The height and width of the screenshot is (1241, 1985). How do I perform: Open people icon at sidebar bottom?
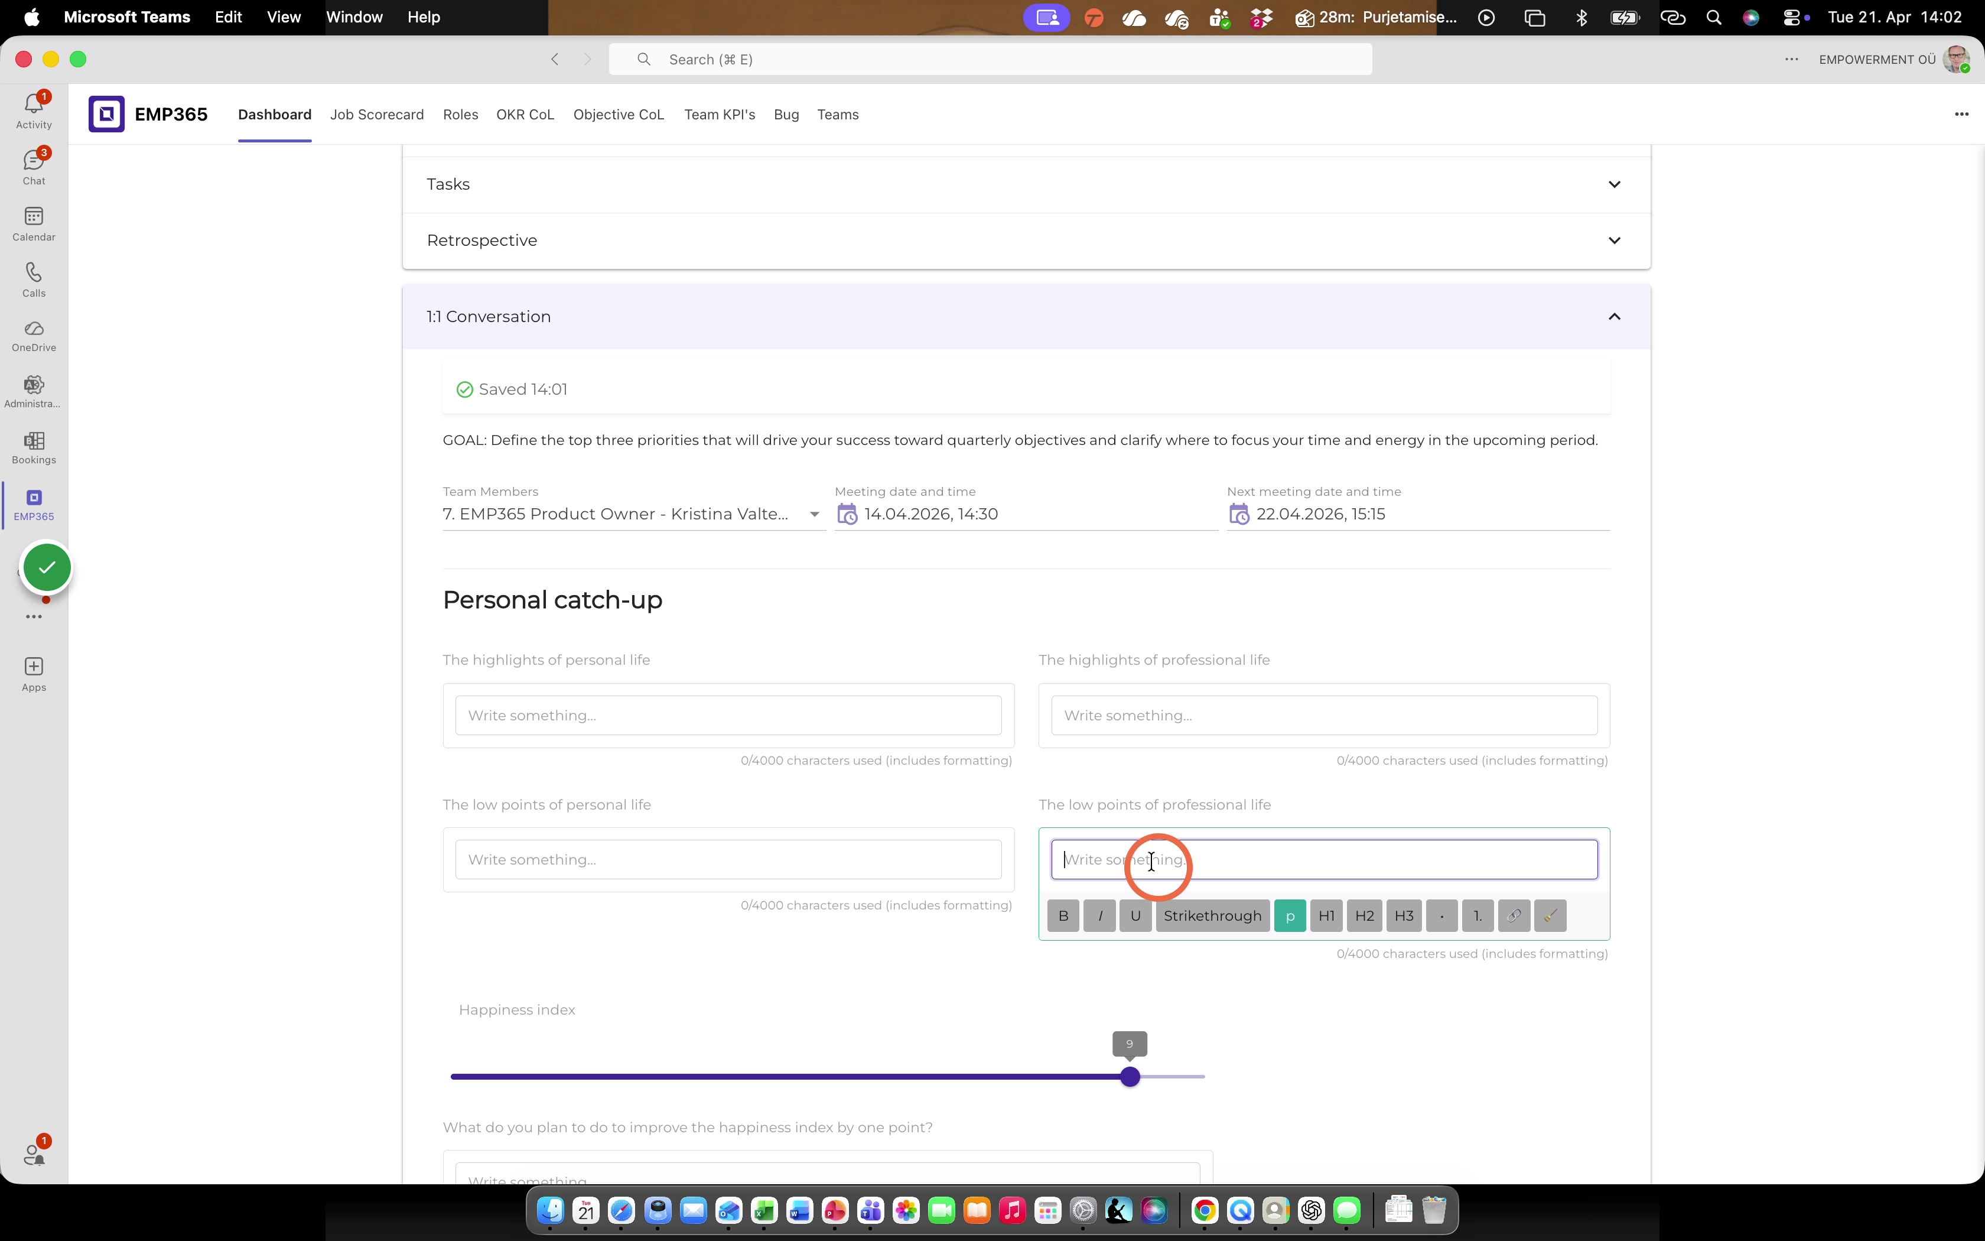coord(34,1154)
